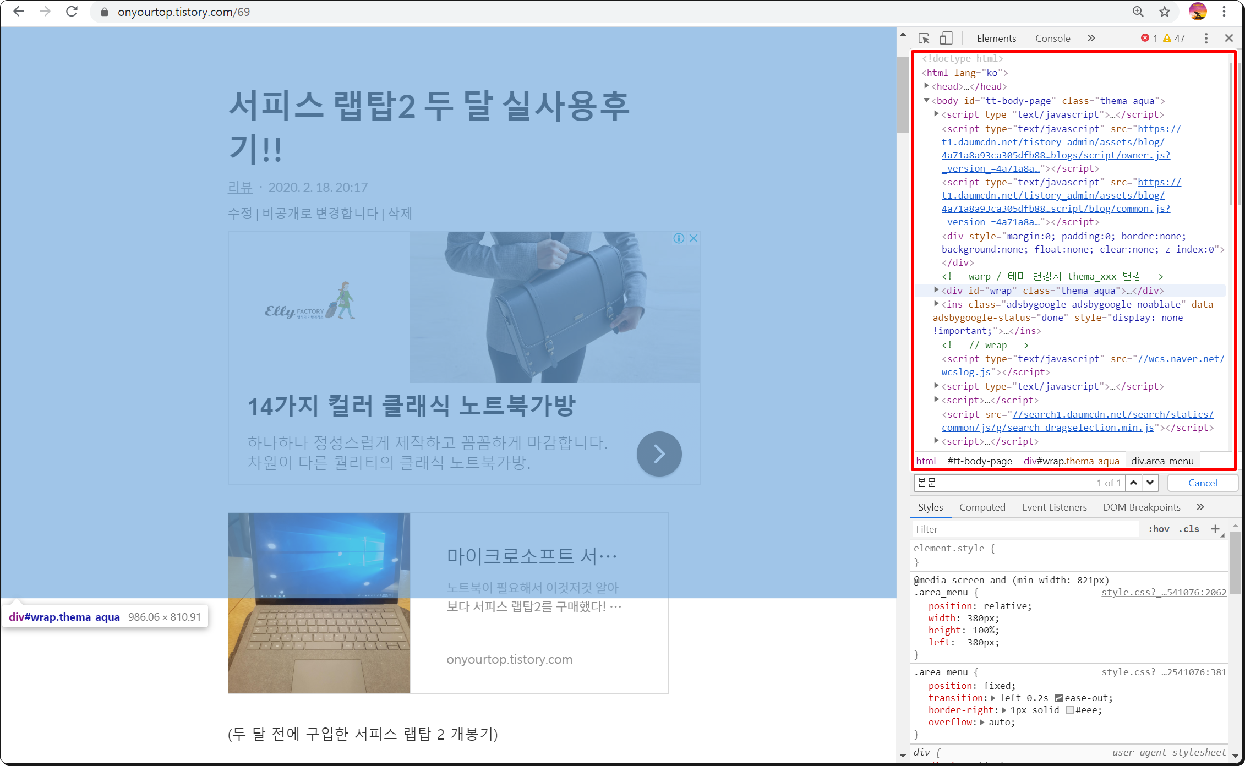Toggle the device toolbar icon
Image resolution: width=1245 pixels, height=766 pixels.
point(946,38)
